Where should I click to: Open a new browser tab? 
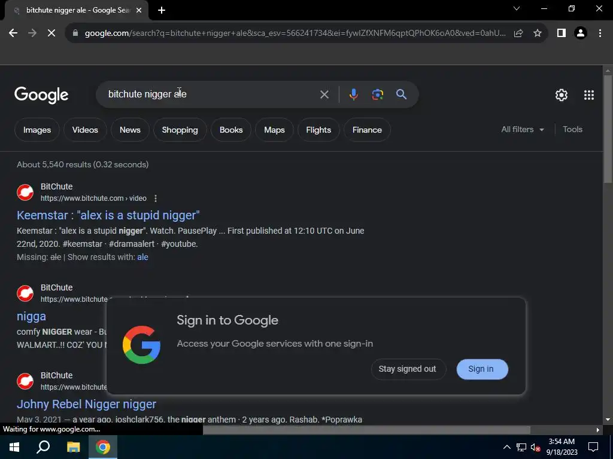(162, 10)
